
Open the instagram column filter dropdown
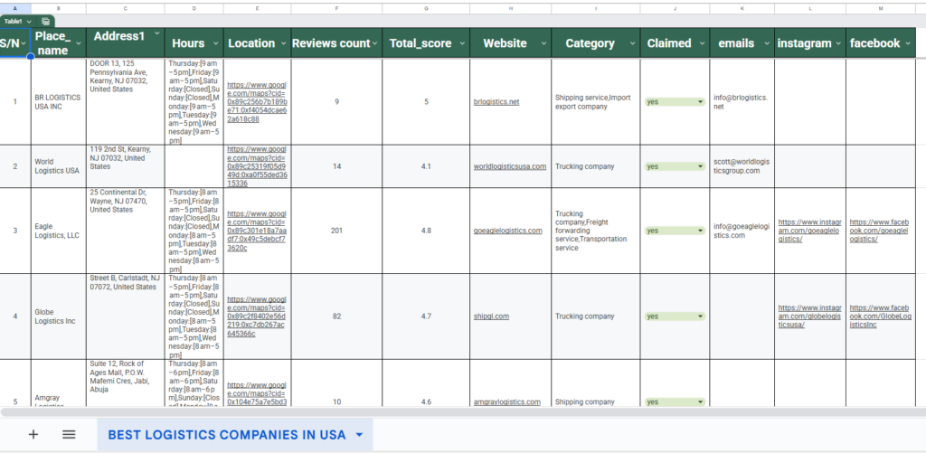coord(838,43)
